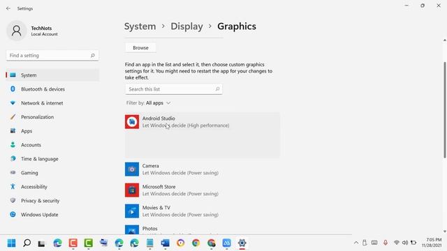This screenshot has height=251, width=447.
Task: Click the Microsoft Store app icon
Action: [x=132, y=190]
